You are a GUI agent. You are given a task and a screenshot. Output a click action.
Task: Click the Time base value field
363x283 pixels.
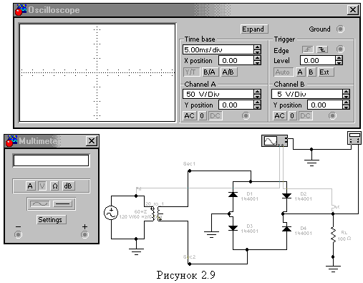(x=218, y=49)
